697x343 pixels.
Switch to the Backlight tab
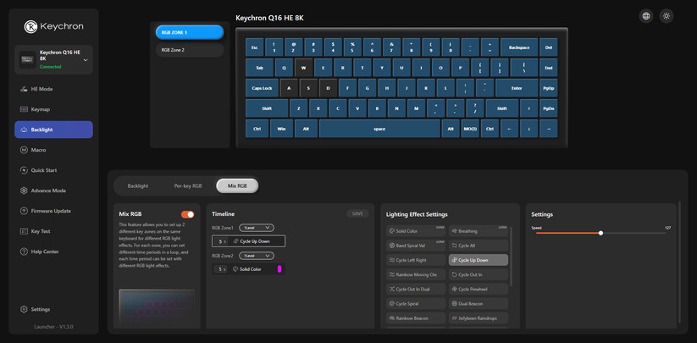pyautogui.click(x=138, y=186)
